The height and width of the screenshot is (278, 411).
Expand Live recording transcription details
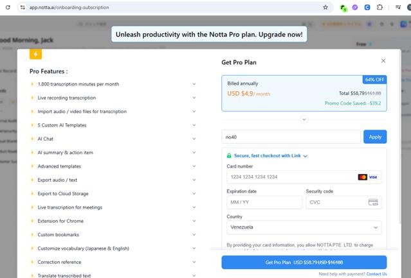pyautogui.click(x=194, y=98)
